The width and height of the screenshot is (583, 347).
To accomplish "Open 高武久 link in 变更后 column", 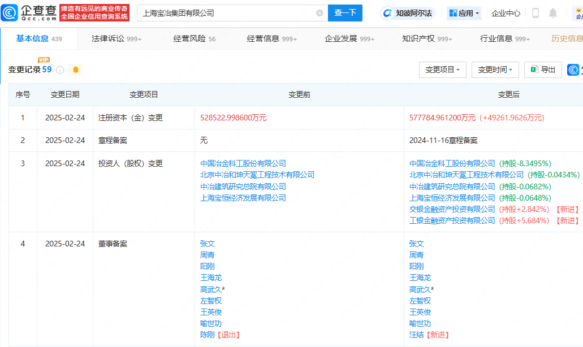I will coord(420,289).
